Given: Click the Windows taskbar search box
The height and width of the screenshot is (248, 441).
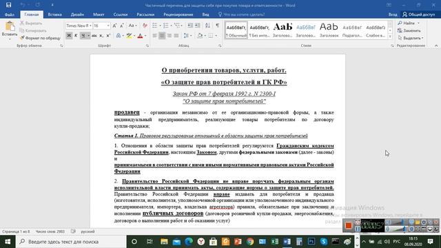Looking at the screenshot, I should [71, 242].
